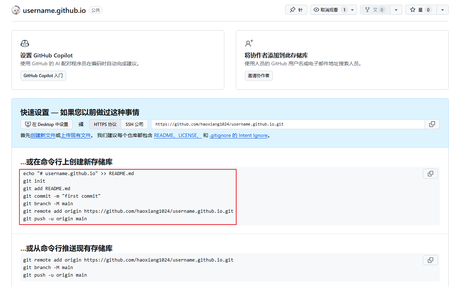
Task: Click the repository owner avatar
Action: click(16, 10)
